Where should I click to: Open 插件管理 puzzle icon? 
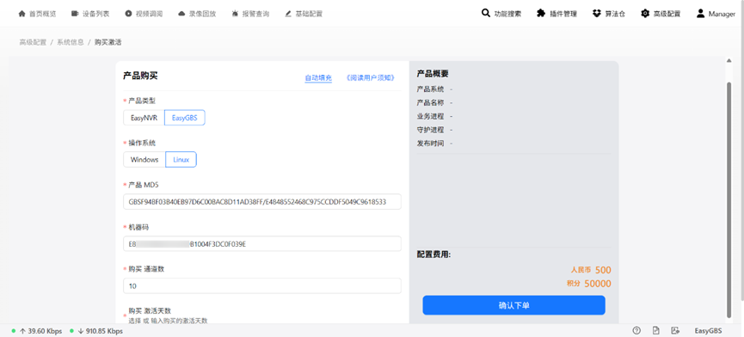(x=541, y=13)
